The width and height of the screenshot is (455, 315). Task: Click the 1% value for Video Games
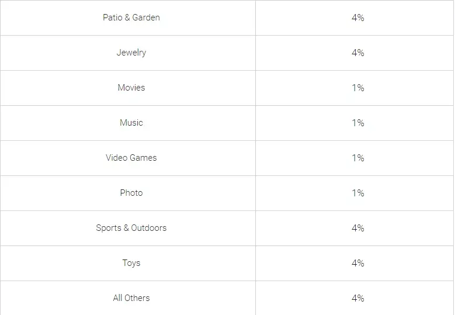358,158
